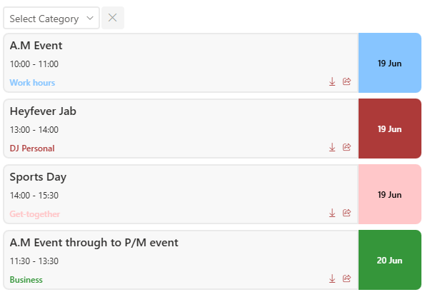Select the pink 19 Jun date block

[390, 194]
